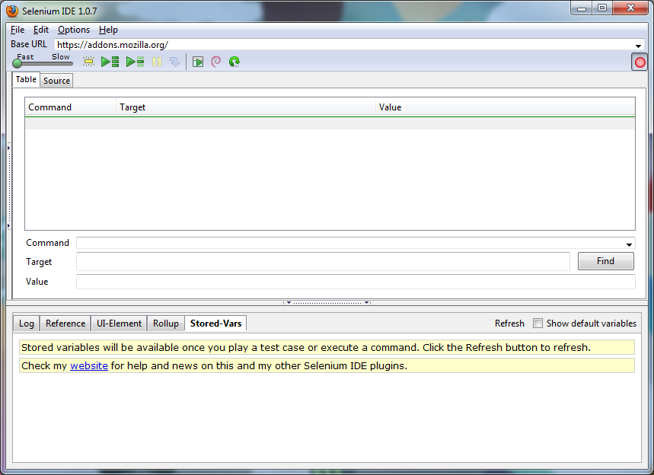This screenshot has width=654, height=475.
Task: Select the Stored-Vars tab
Action: pos(215,324)
